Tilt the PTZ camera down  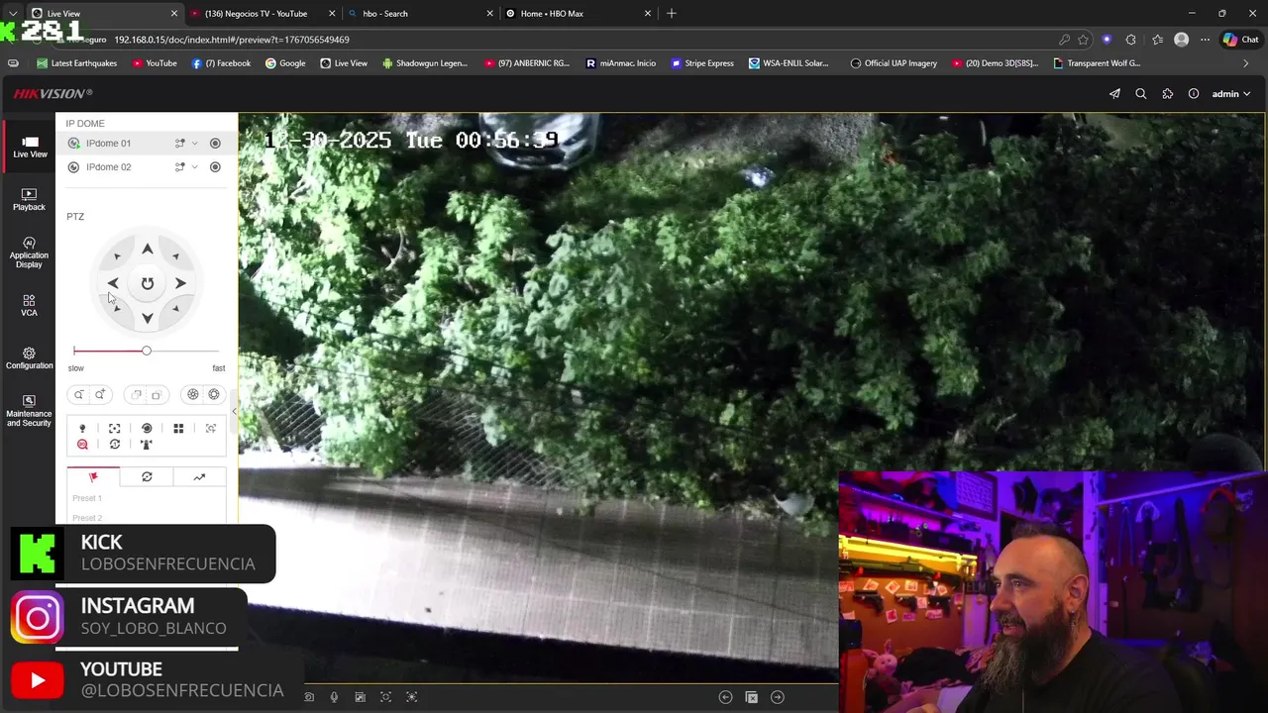(147, 318)
